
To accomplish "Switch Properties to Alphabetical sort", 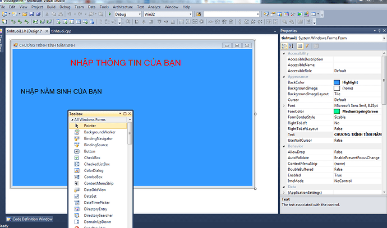I will [x=290, y=46].
